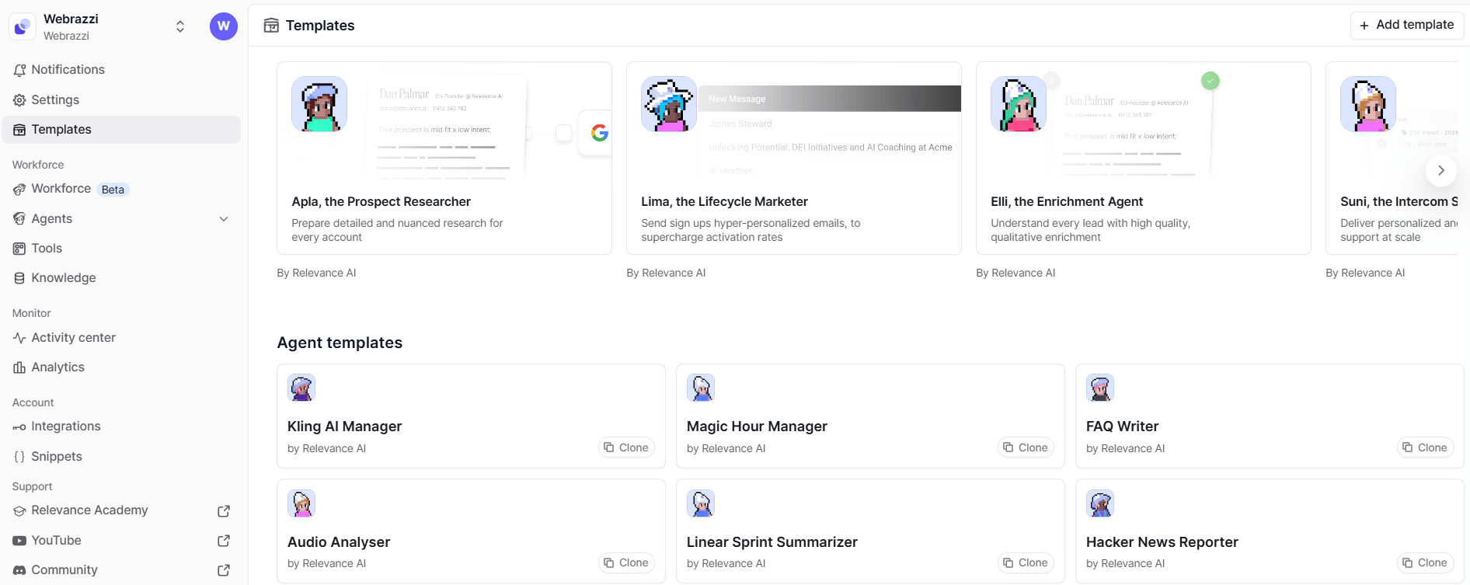Open Activity center
This screenshot has height=585, width=1470.
point(121,338)
